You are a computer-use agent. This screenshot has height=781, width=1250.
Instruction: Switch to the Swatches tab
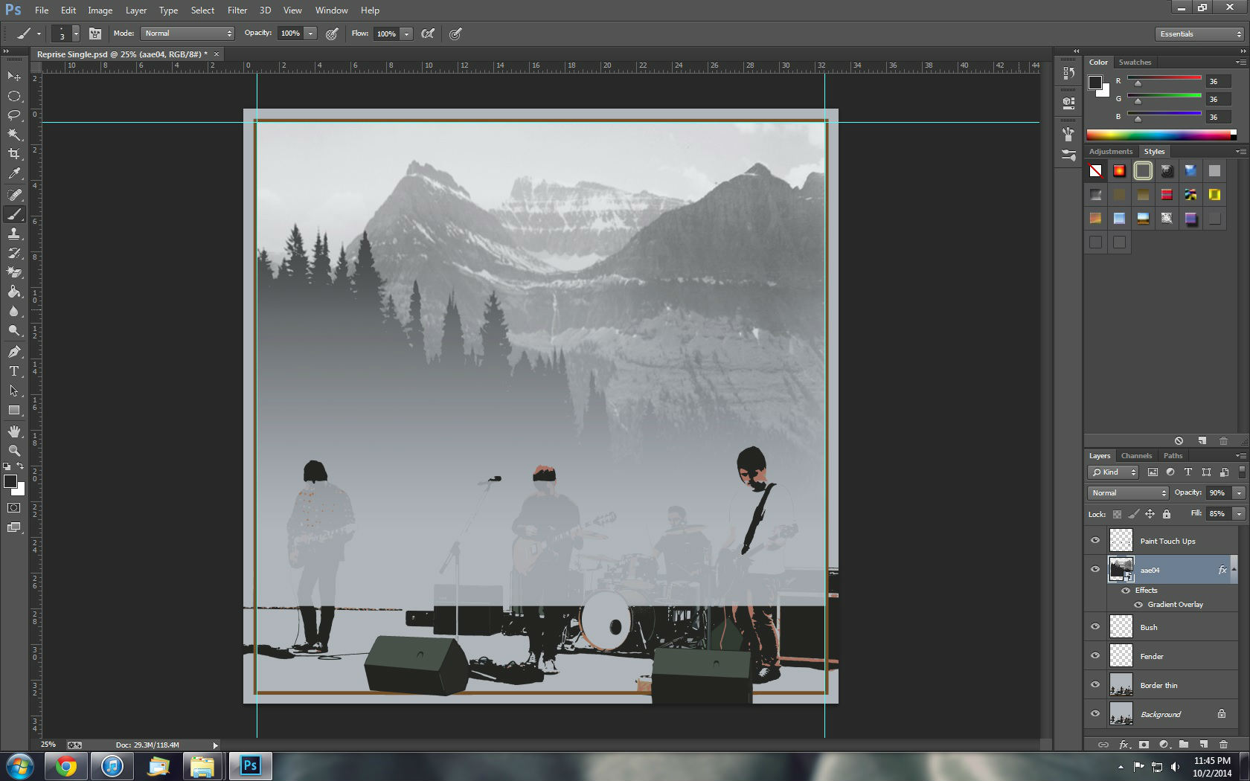[1135, 62]
